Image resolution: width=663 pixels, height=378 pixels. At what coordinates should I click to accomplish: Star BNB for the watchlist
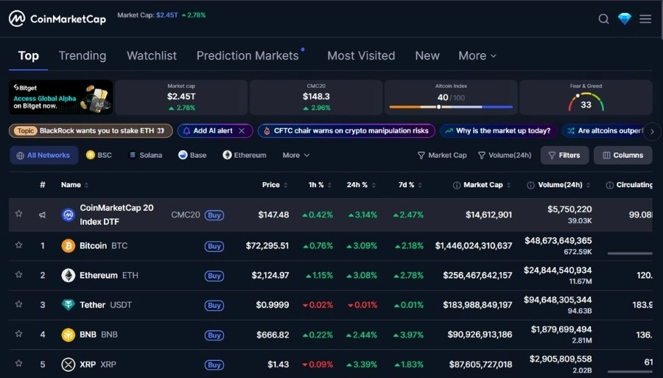point(18,334)
